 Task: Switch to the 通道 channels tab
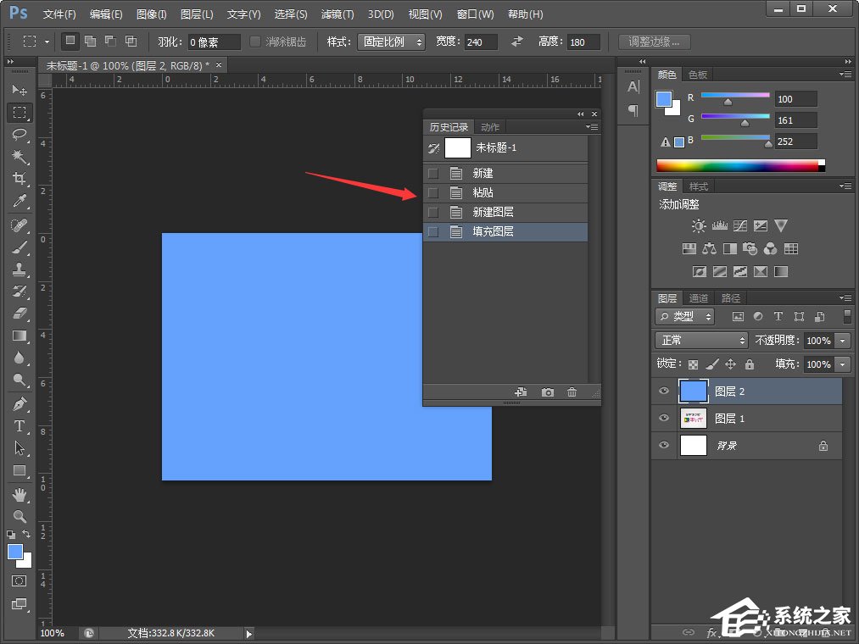coord(699,298)
